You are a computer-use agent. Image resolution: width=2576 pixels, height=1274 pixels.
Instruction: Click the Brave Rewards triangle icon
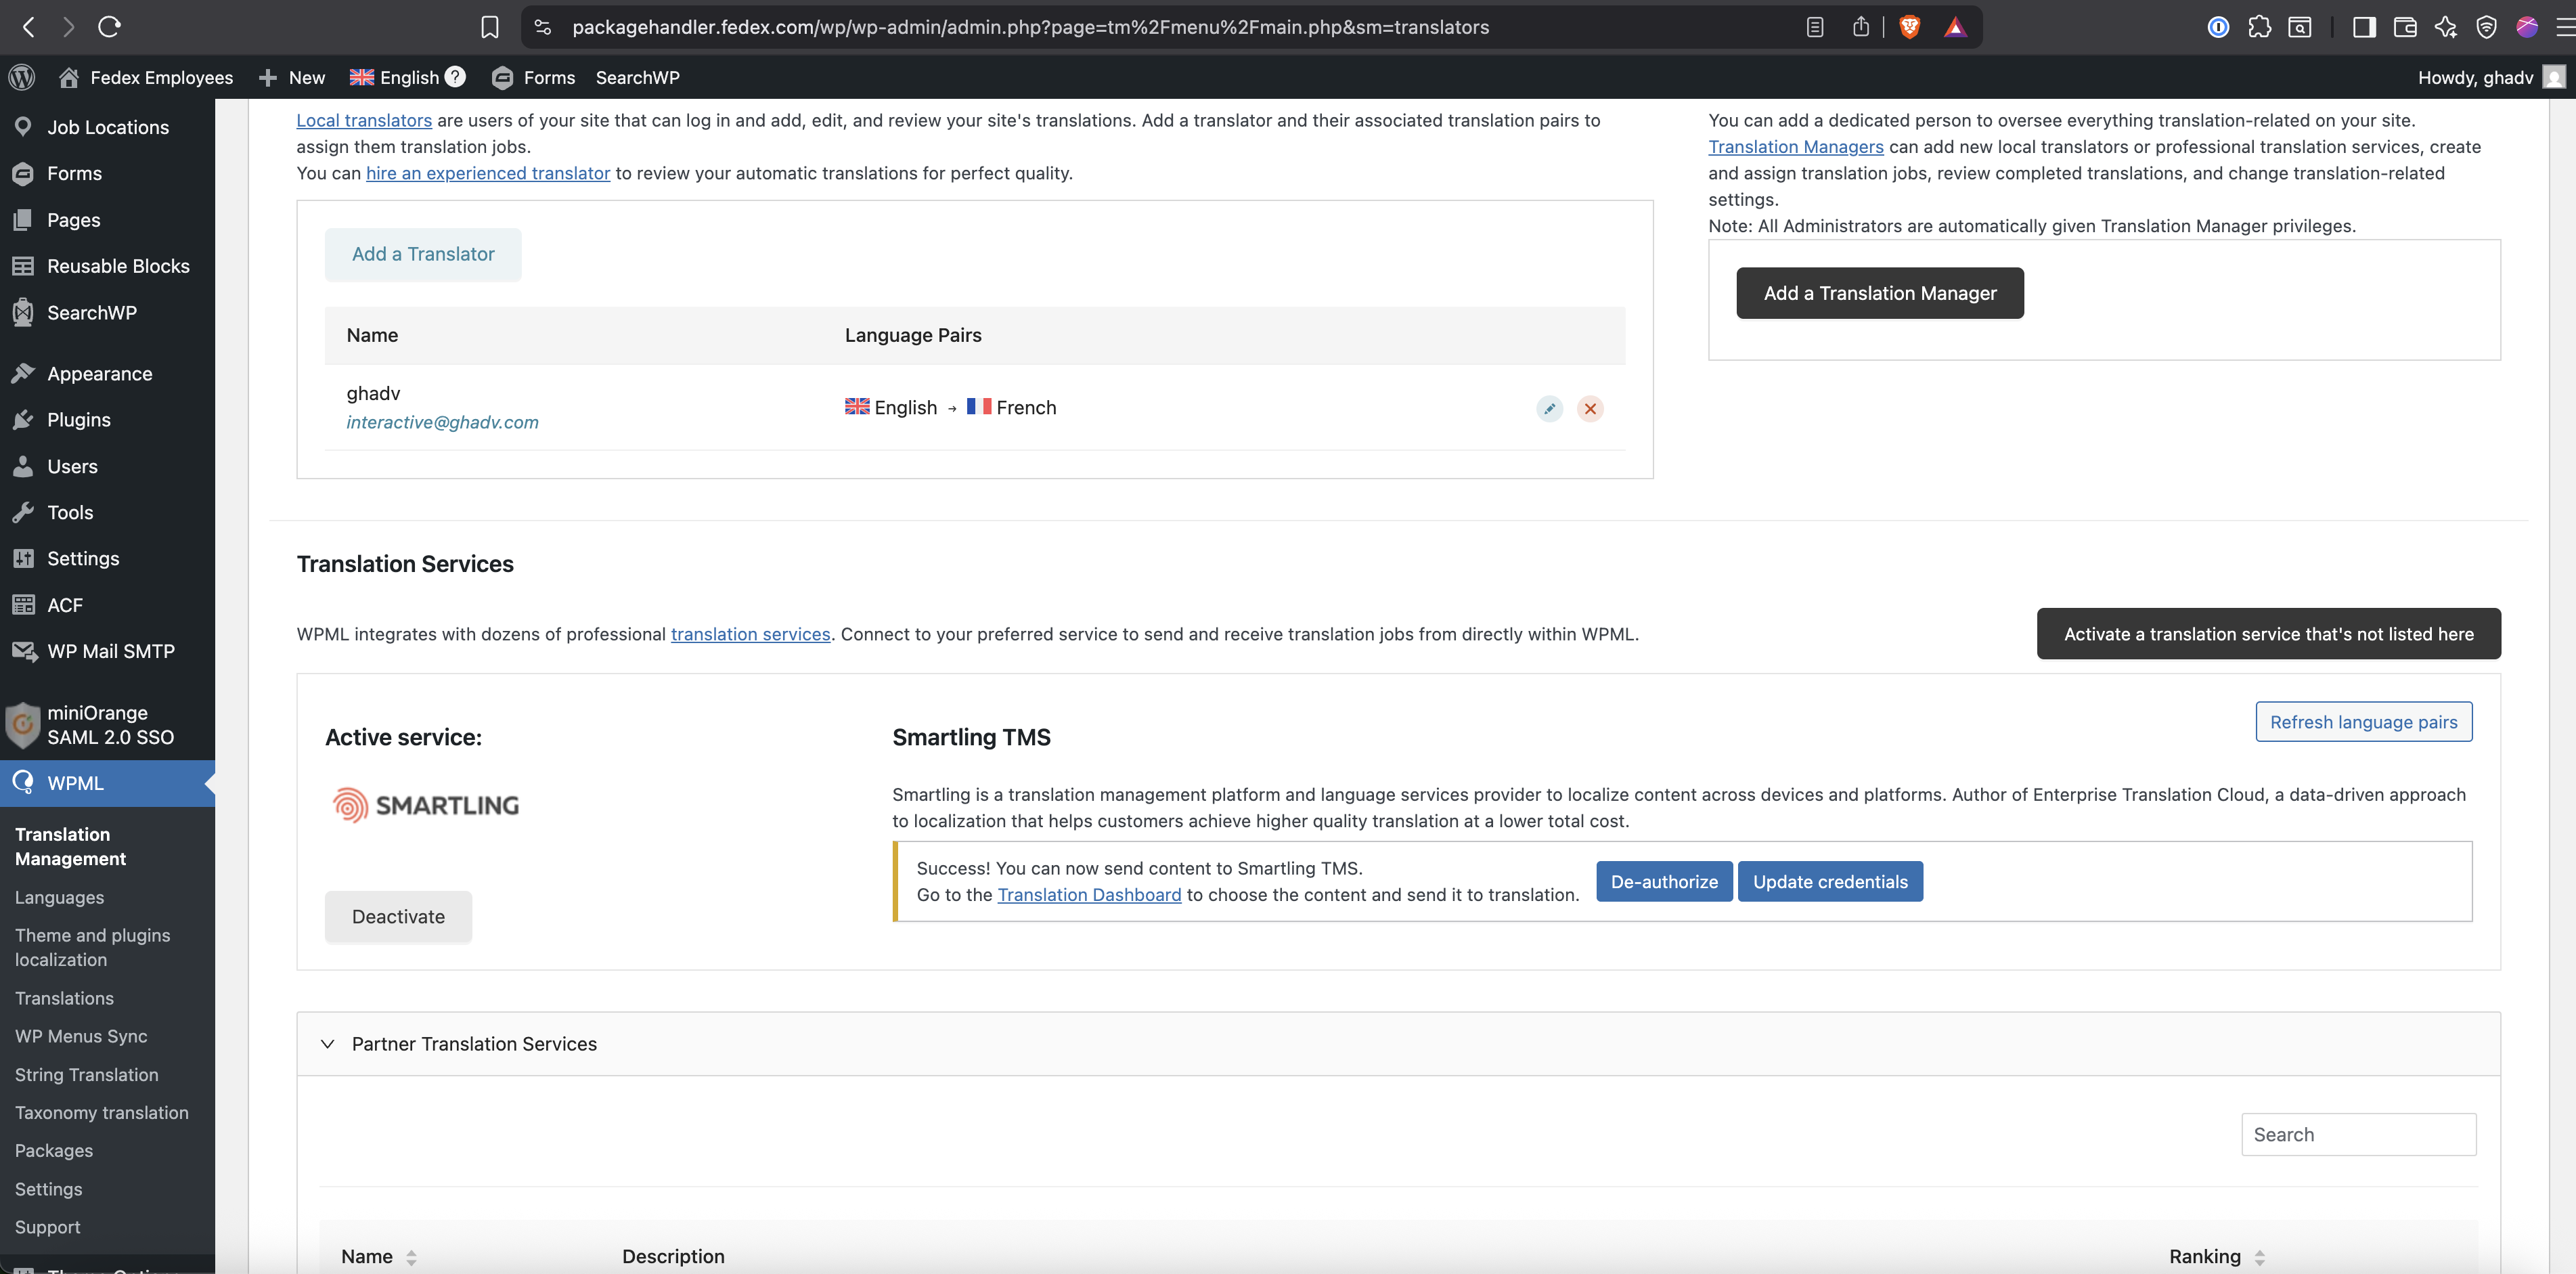(x=1955, y=27)
